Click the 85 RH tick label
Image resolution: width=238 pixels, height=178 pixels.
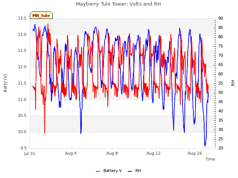pos(221,27)
